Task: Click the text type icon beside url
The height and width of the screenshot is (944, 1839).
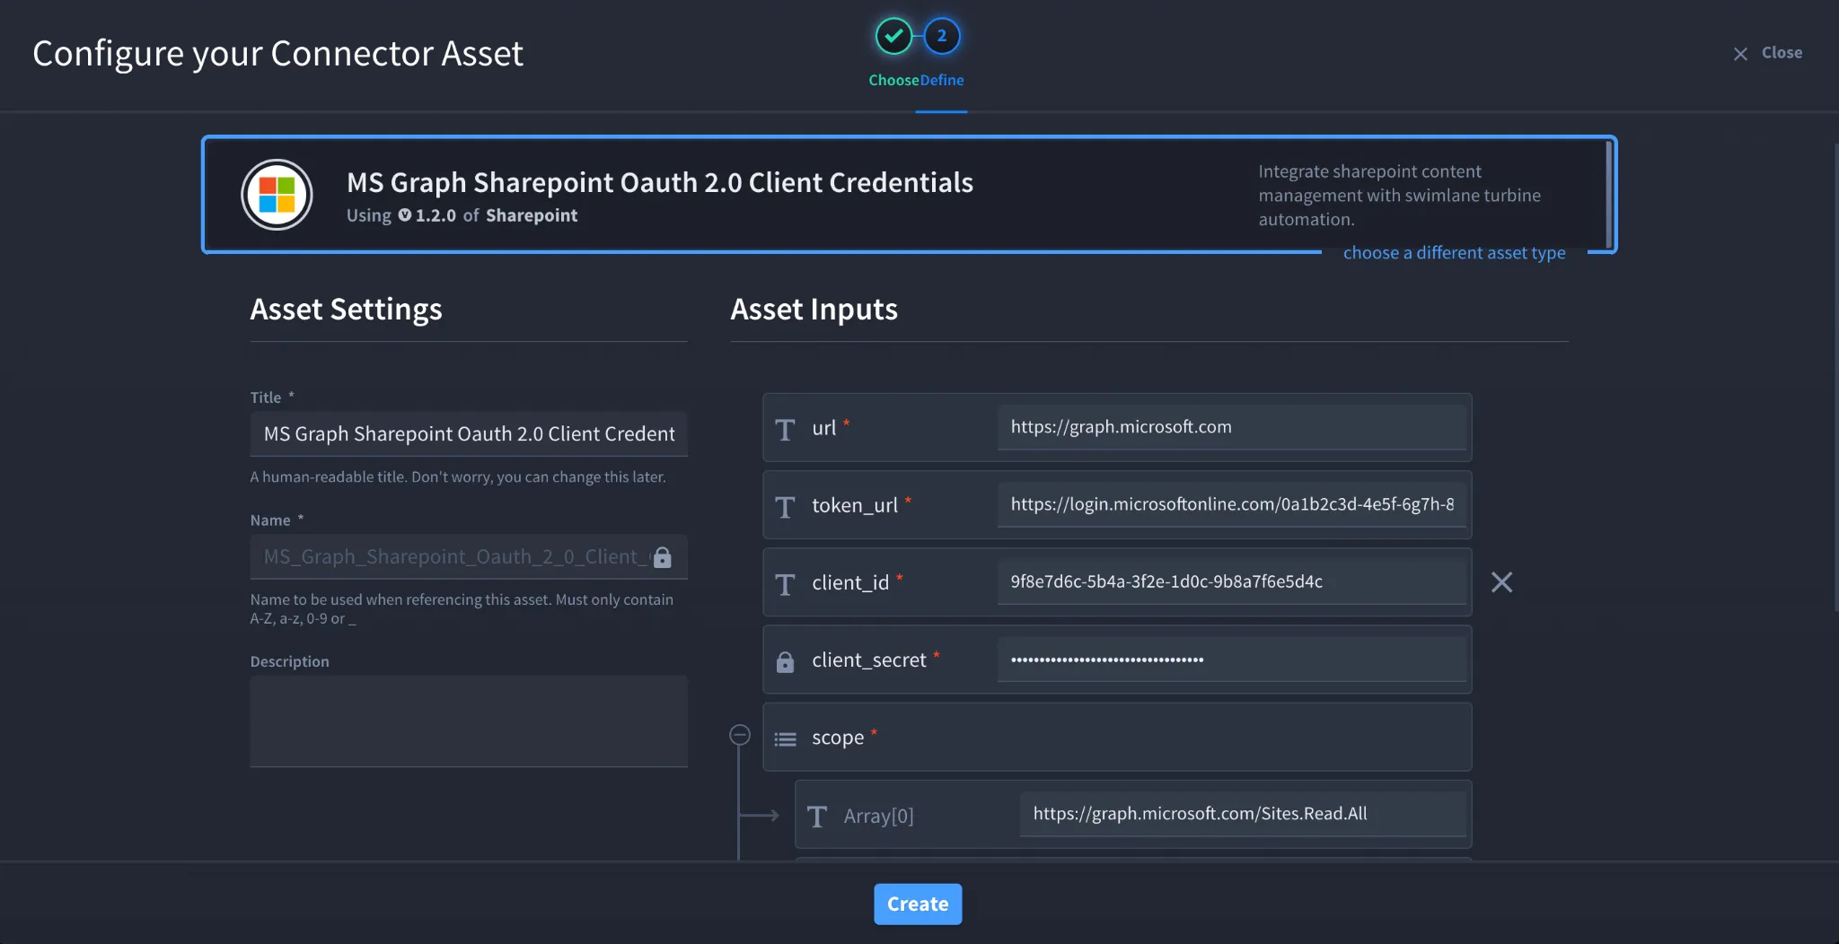Action: click(x=785, y=430)
